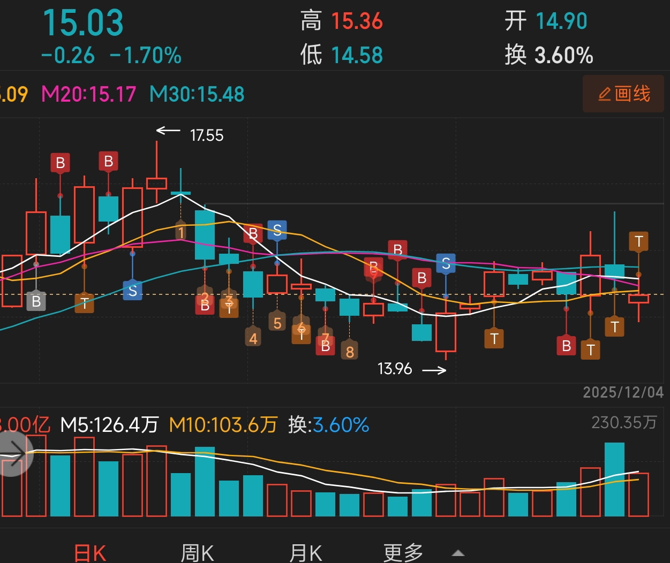Viewport: 670px width, 563px height.
Task: Tap the 画线 draw-line button
Action: pos(623,94)
